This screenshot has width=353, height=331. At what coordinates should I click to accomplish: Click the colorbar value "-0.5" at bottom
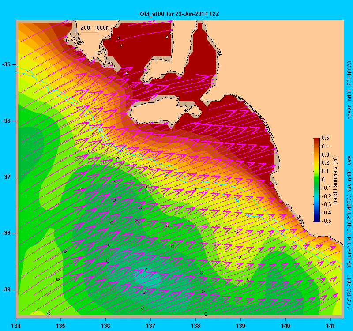326,221
